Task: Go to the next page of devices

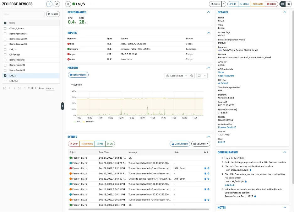Action: [14, 88]
